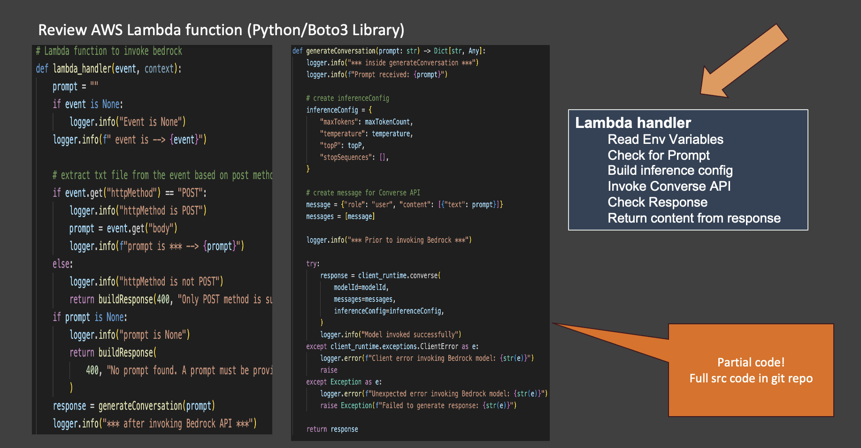Click the line '"stopSequences": [],'

354,157
